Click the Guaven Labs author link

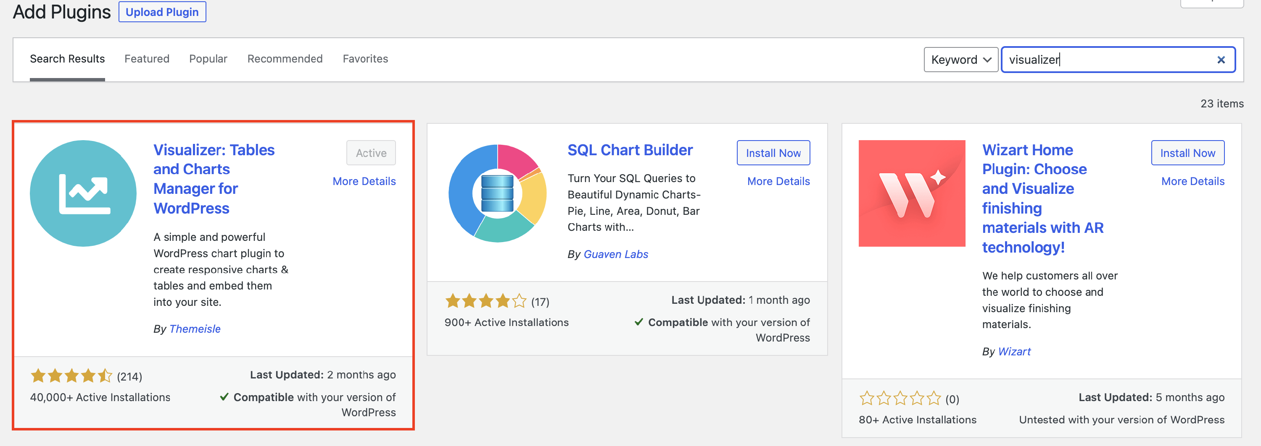pyautogui.click(x=615, y=254)
